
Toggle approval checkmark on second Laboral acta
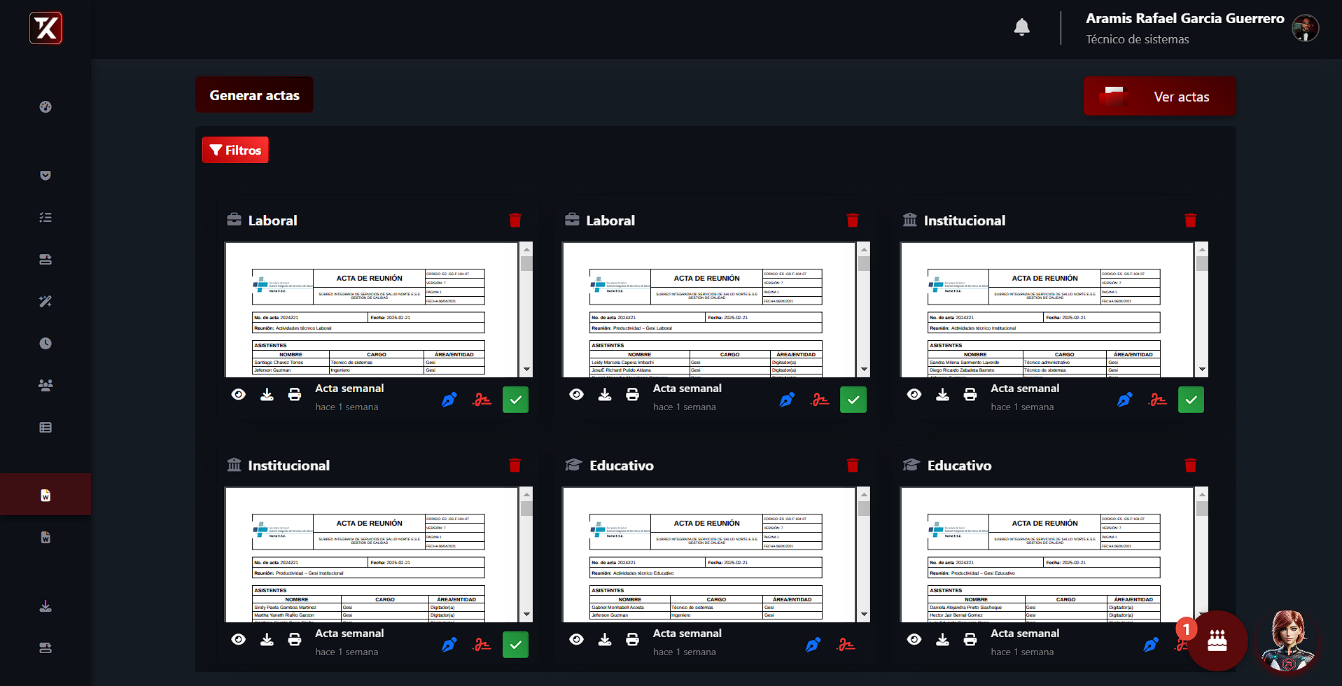[x=853, y=399]
